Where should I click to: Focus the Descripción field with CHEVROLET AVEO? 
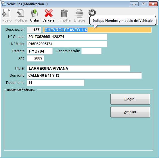click(x=97, y=30)
